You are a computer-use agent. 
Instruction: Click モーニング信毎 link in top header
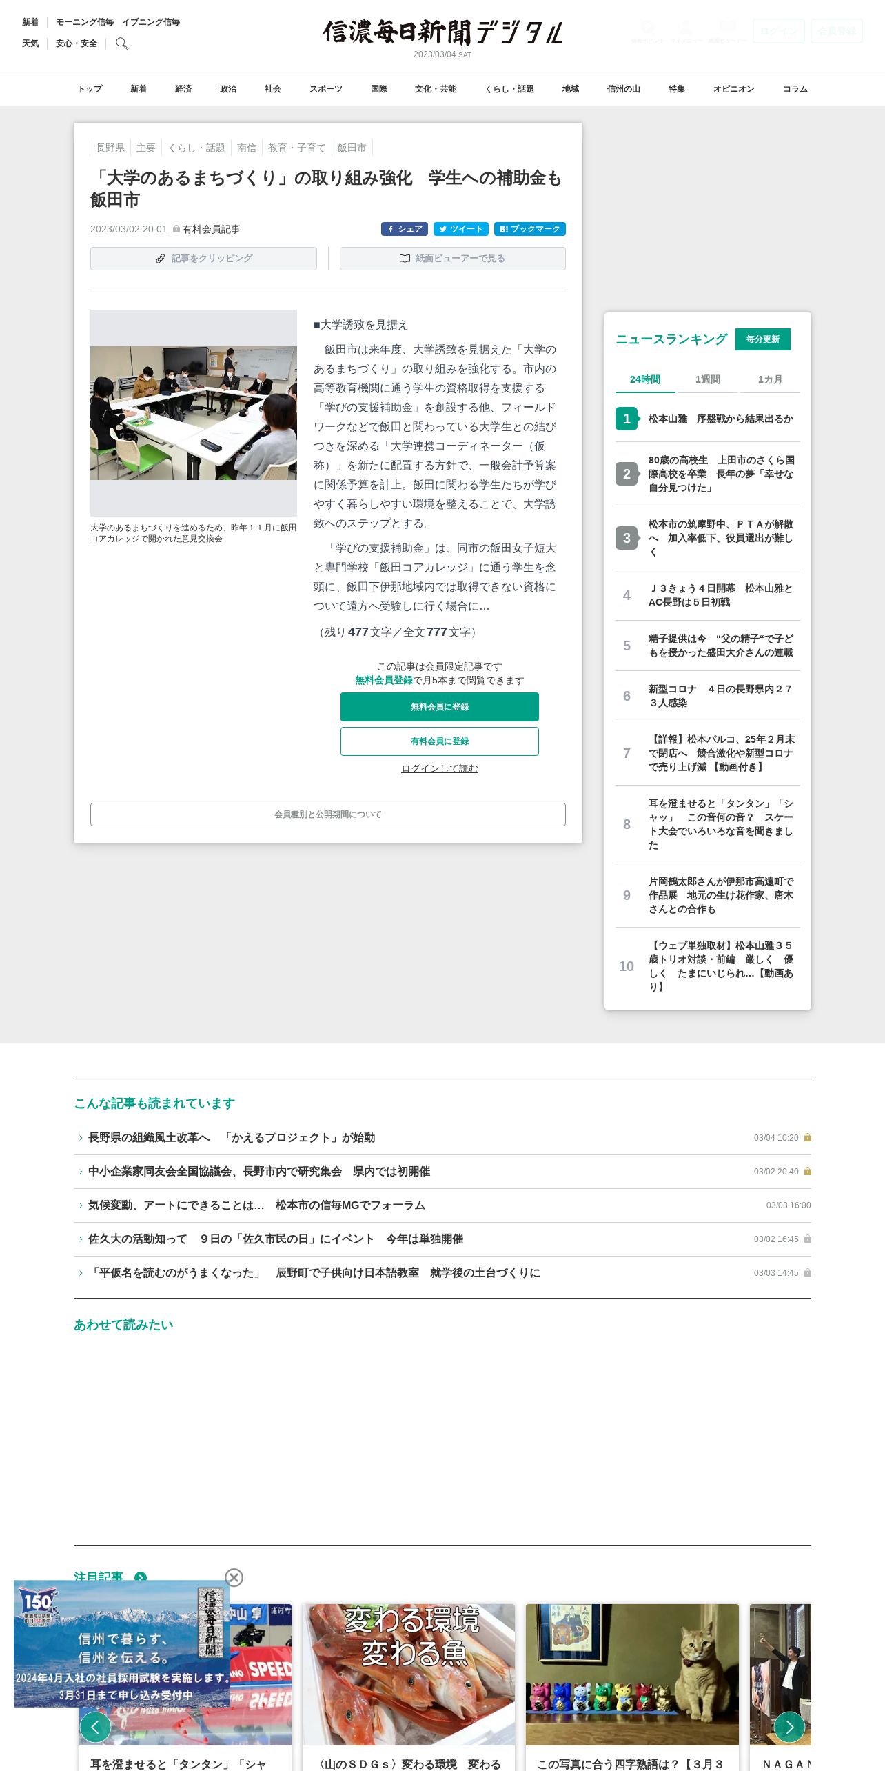85,22
